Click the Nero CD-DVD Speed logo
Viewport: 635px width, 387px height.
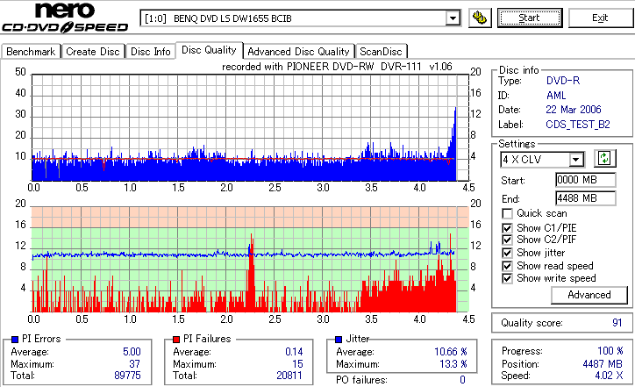click(x=65, y=18)
